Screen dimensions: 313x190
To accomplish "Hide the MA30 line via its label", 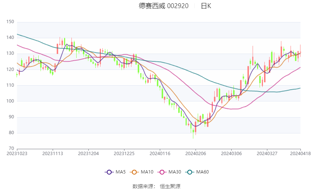I will click(175, 172).
